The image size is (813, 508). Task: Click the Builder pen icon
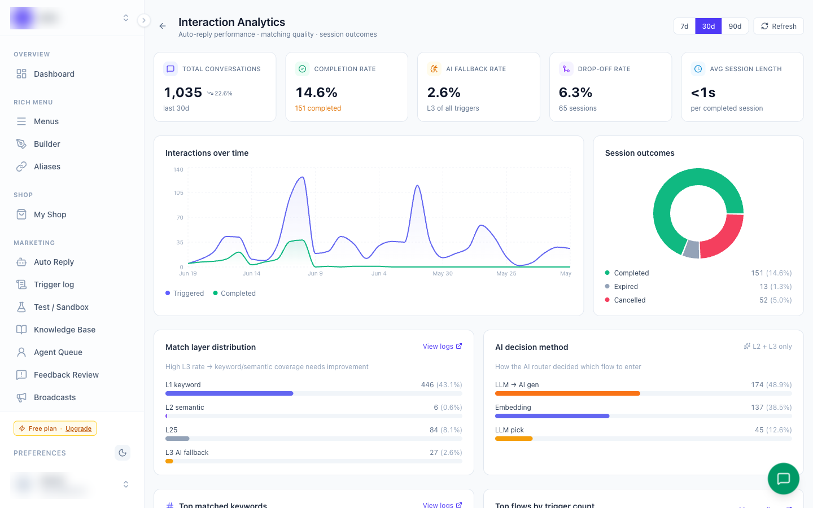(x=21, y=144)
